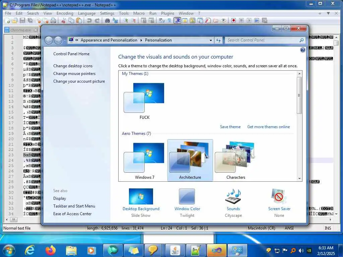Open the Settings menu in Notepad++
The height and width of the screenshot is (257, 343).
tap(107, 13)
